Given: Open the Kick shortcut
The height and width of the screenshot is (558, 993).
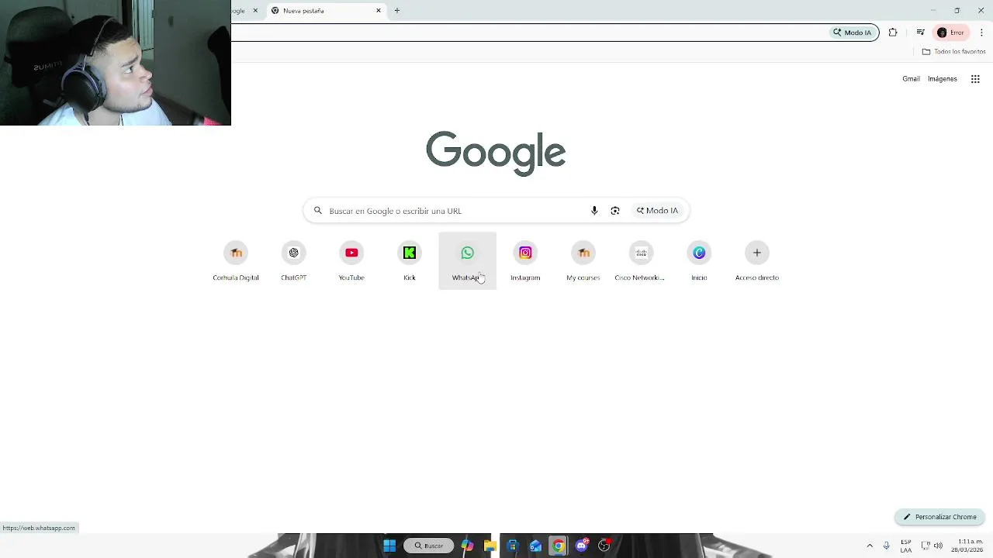Looking at the screenshot, I should (x=409, y=261).
